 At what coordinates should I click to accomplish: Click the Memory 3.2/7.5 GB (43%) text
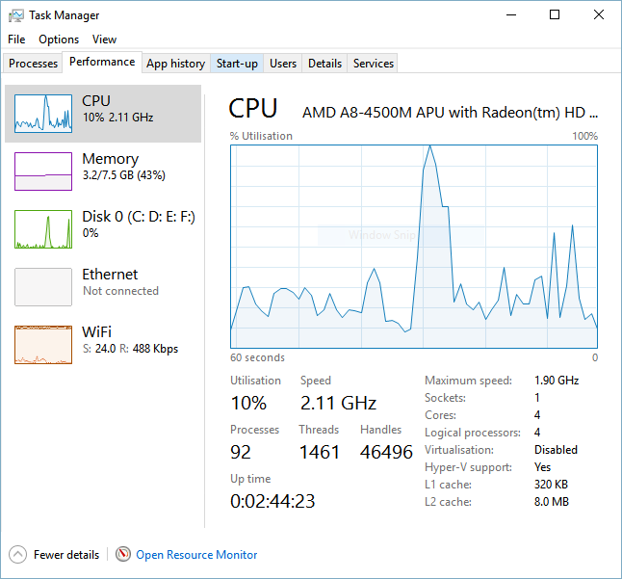coord(123,175)
